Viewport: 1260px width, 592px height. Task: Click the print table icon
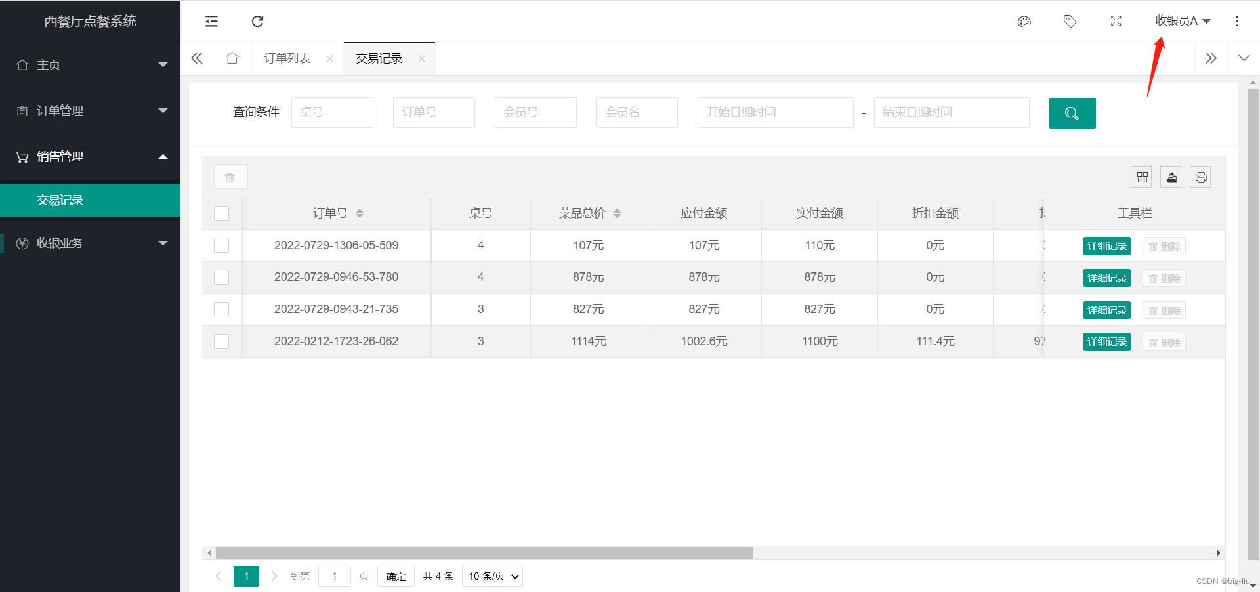coord(1200,177)
